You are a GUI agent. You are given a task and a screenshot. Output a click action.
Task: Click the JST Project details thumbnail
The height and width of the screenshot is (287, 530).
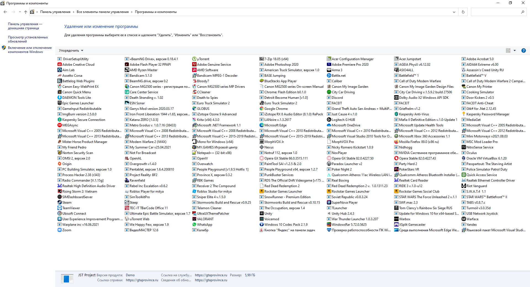click(x=67, y=278)
